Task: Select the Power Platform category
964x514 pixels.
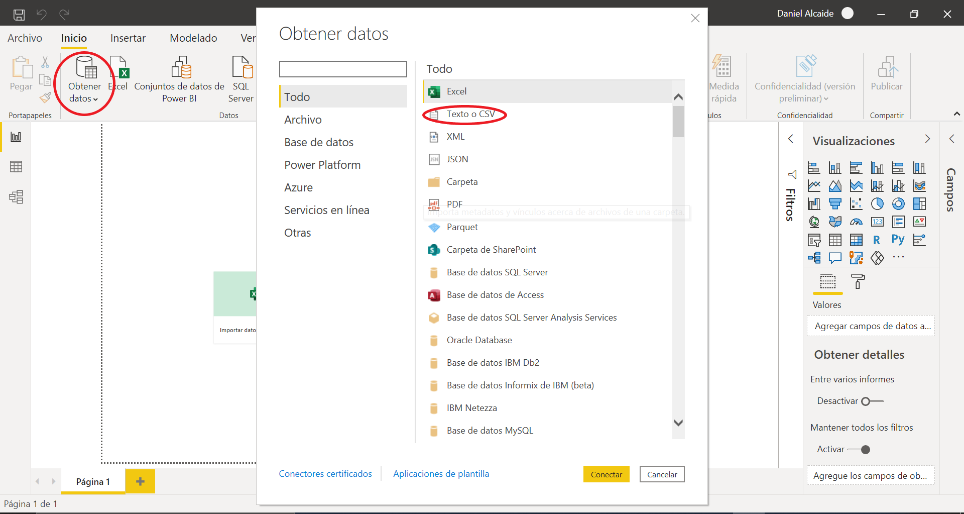Action: point(343,165)
